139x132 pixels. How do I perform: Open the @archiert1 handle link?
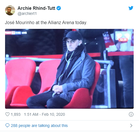(x=27, y=14)
